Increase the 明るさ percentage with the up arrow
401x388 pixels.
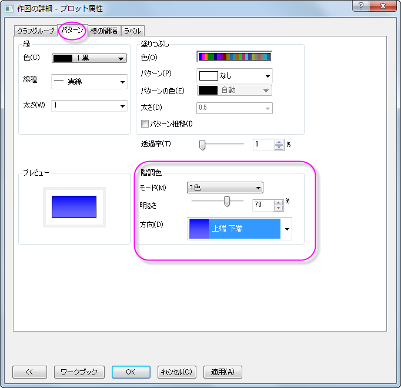pyautogui.click(x=278, y=203)
